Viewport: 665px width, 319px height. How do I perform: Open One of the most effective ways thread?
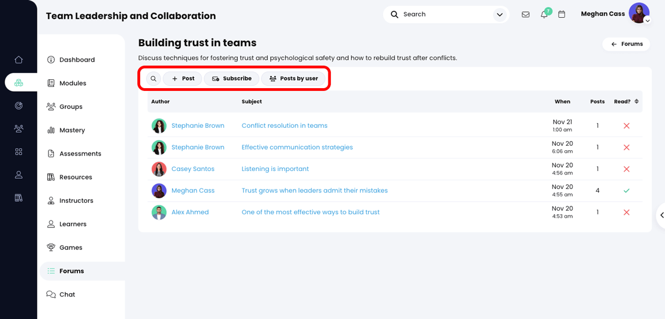[311, 212]
